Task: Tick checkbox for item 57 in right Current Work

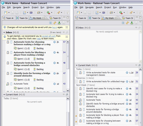Action: [84, 121]
